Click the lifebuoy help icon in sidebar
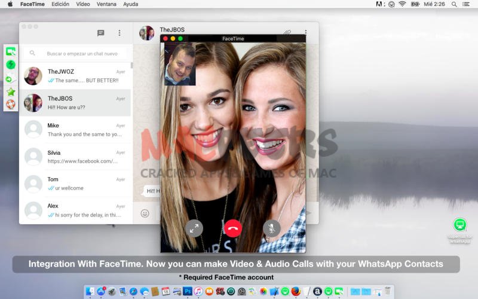 (x=11, y=104)
